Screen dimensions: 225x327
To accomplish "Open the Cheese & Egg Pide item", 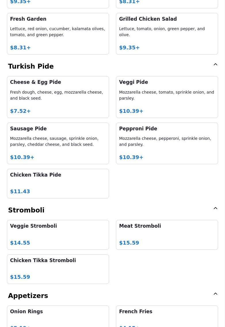I will [x=58, y=97].
